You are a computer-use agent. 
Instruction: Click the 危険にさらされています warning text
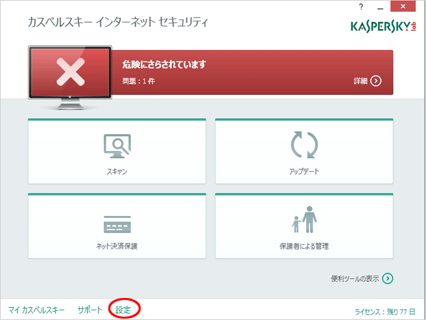(164, 65)
